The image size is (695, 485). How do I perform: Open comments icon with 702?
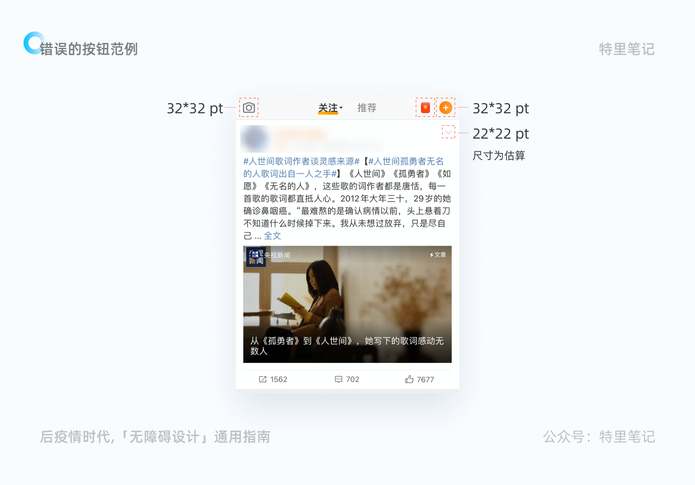point(338,379)
